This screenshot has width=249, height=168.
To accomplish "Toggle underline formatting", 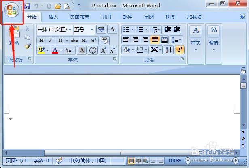I will (x=60, y=41).
